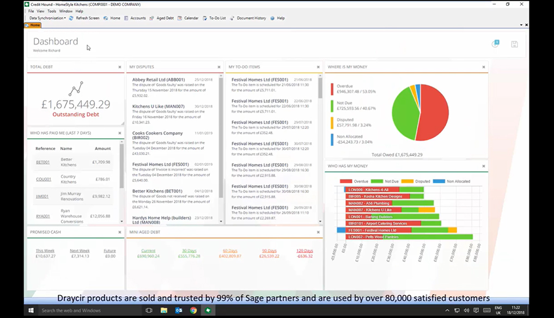This screenshot has width=554, height=318.
Task: Click the My Disputes panel scrollbar
Action: 221,138
